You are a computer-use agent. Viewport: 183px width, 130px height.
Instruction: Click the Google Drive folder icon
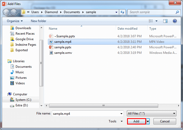coord(12,39)
